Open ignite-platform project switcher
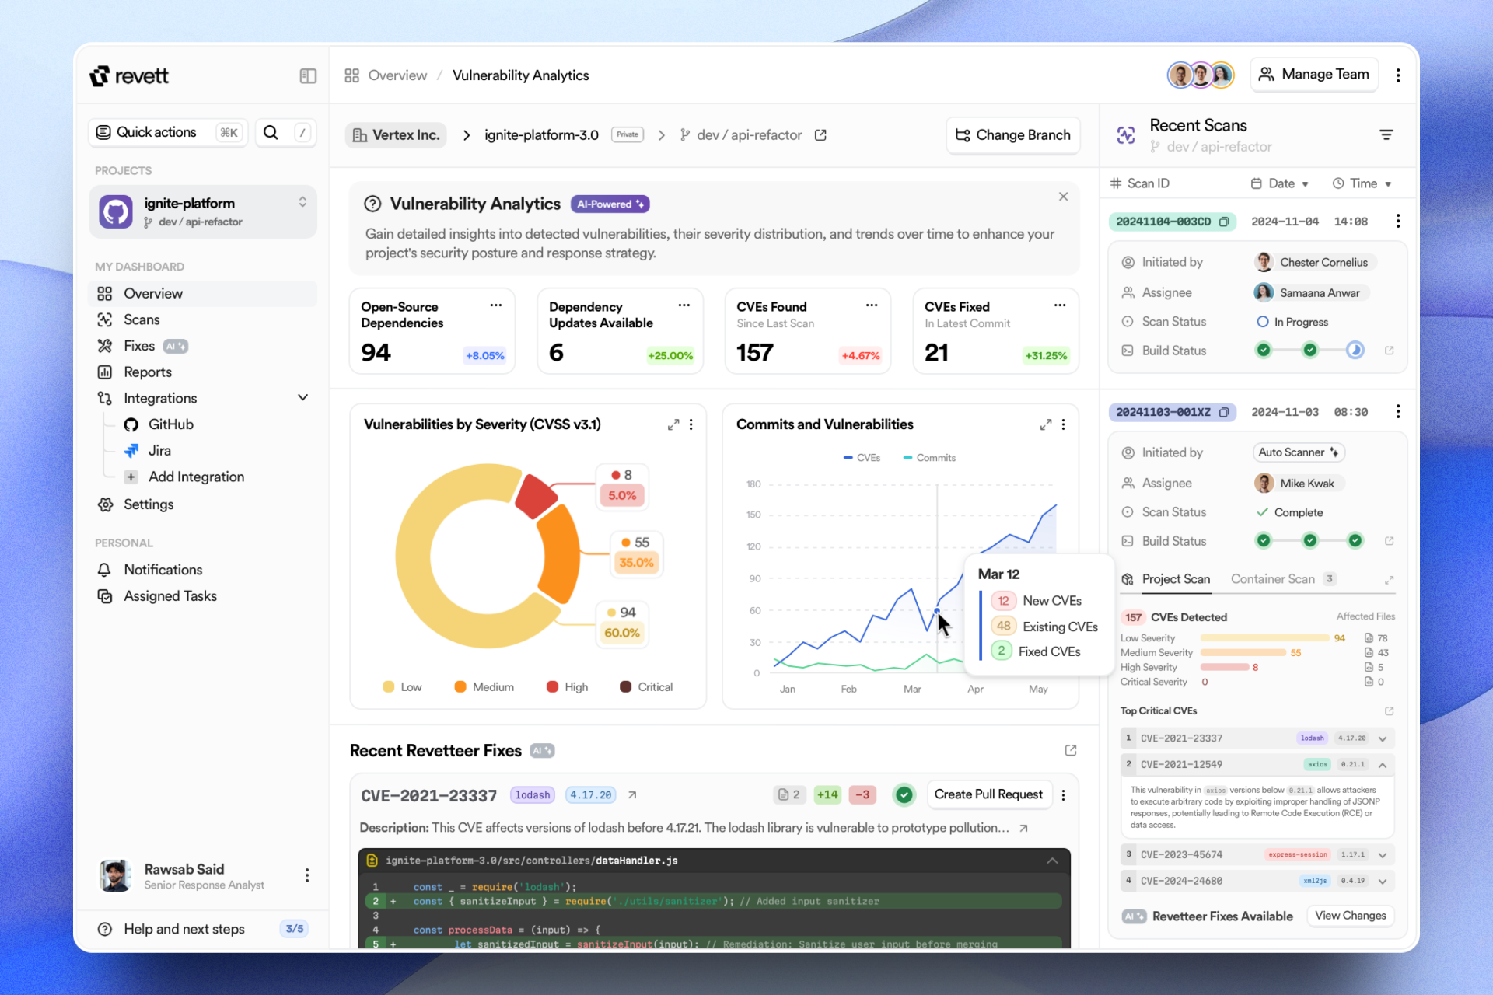Viewport: 1493px width, 995px height. tap(302, 202)
